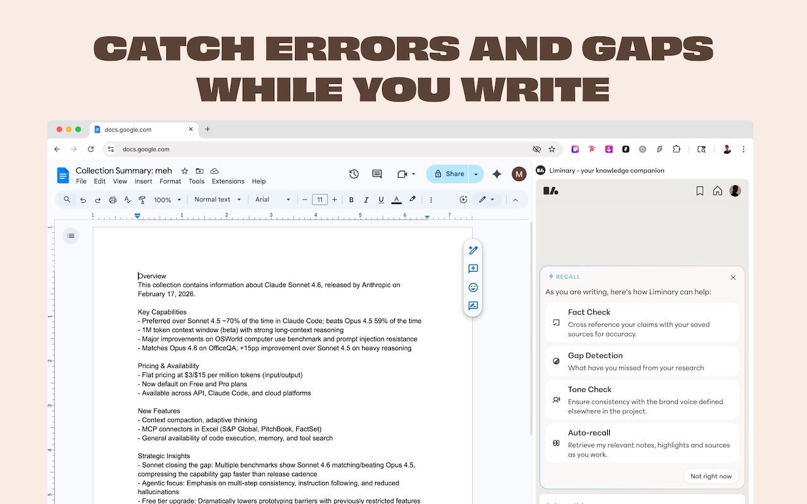This screenshot has height=504, width=807.
Task: Choose the Tone Check option
Action: pos(642,400)
